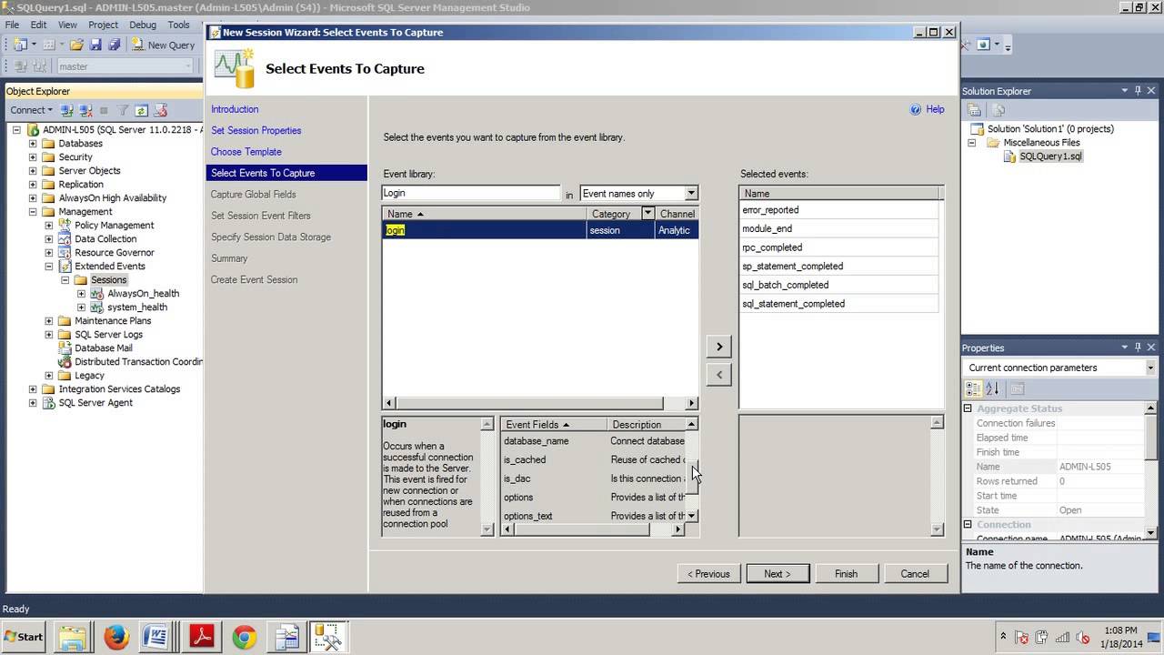Click the event library horizontal scrollbar

pos(540,403)
